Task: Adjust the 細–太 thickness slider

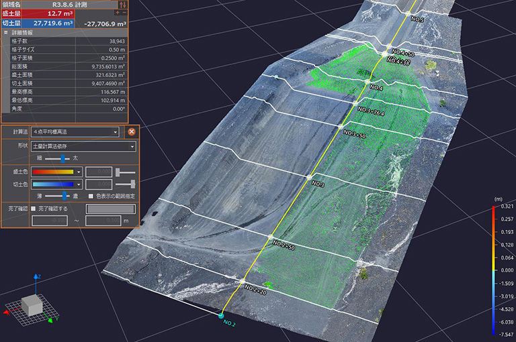Action: tap(62, 159)
